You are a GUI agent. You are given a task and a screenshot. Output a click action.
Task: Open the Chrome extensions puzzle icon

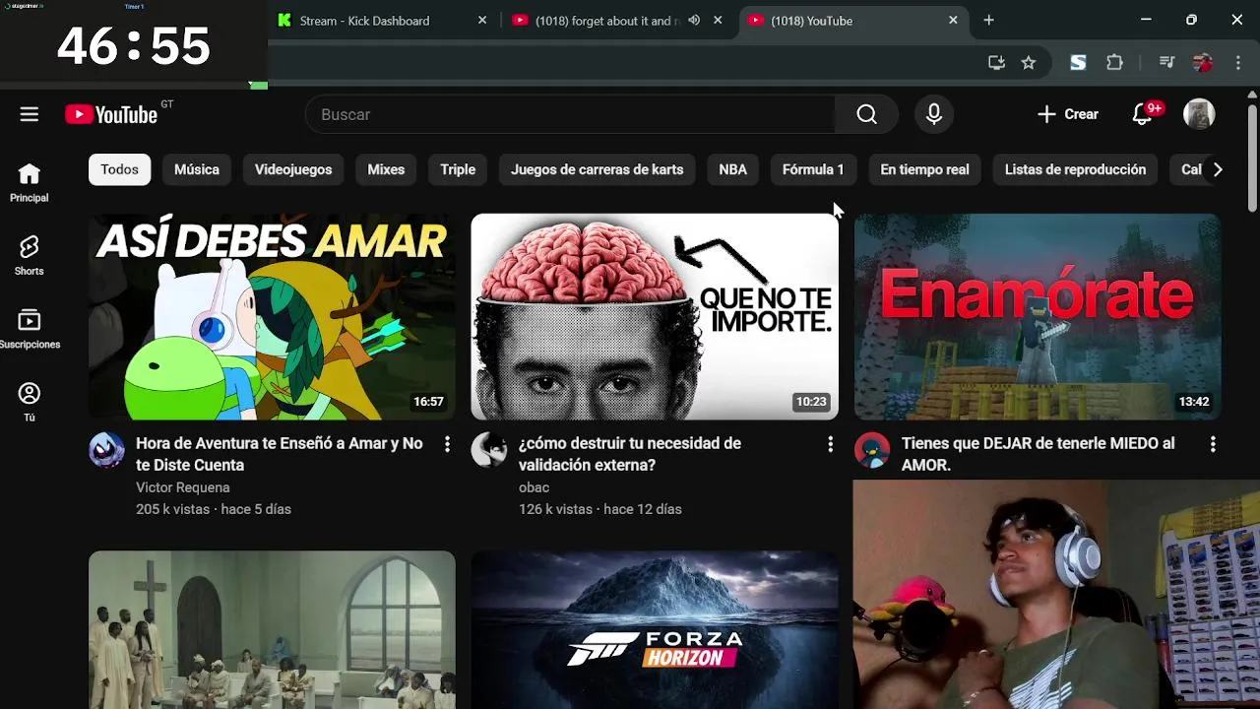pyautogui.click(x=1114, y=63)
